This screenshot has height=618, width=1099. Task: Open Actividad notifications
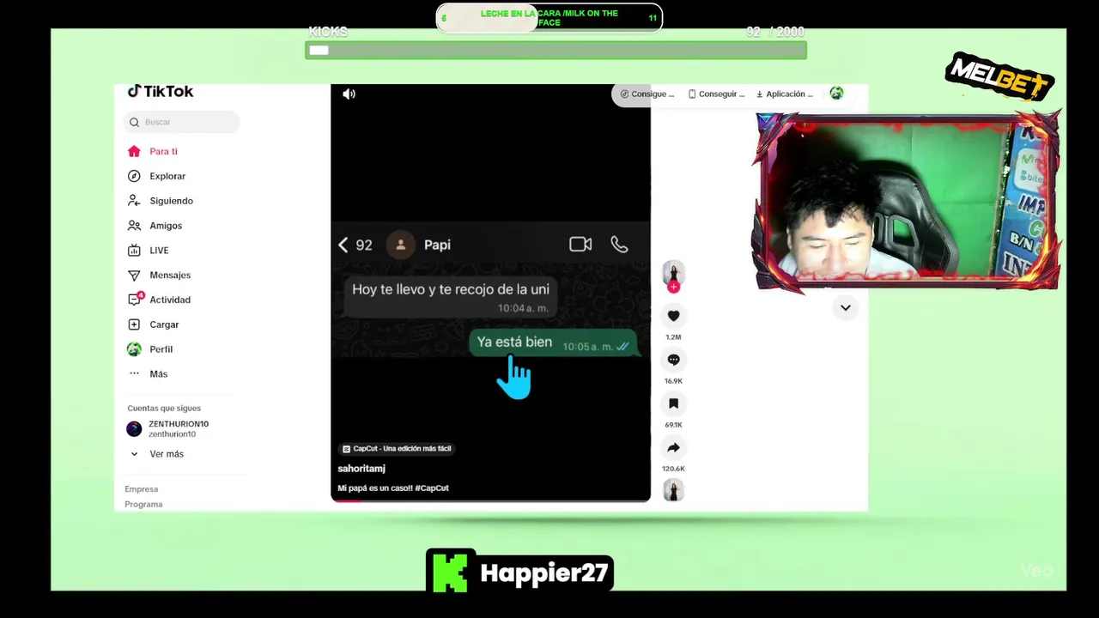coord(170,300)
